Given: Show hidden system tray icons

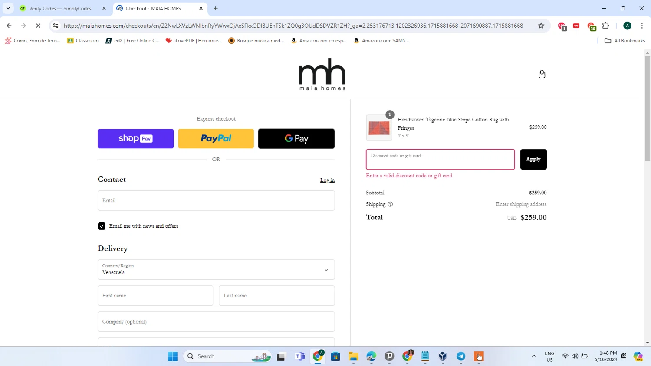Looking at the screenshot, I should tap(534, 356).
